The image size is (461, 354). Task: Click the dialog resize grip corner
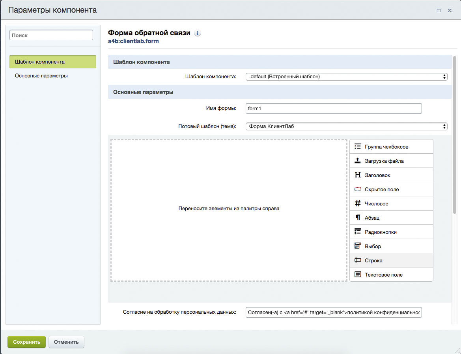pos(457,351)
